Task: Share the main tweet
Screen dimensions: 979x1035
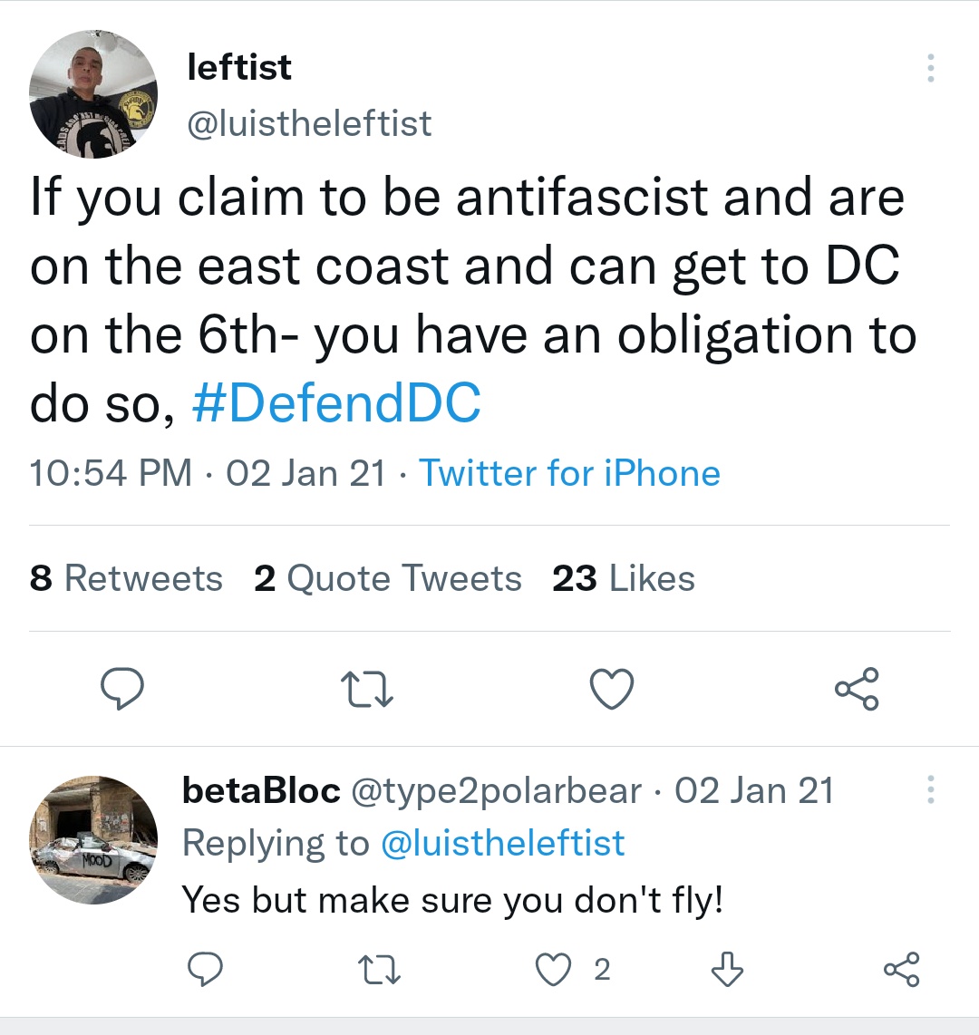Action: tap(857, 689)
